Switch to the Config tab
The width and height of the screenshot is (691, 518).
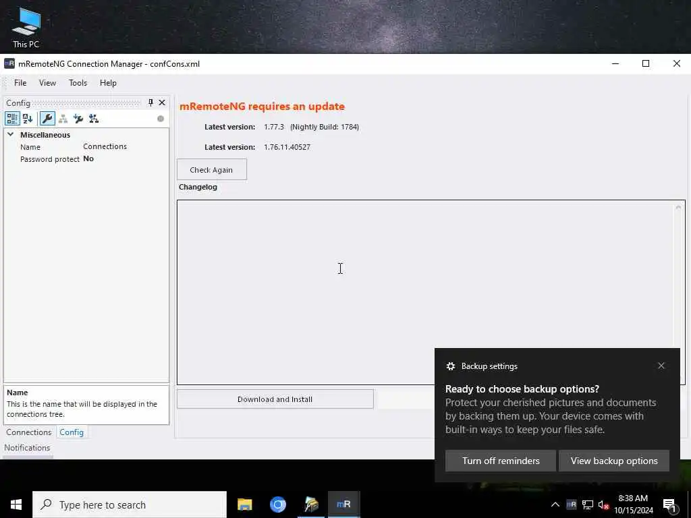tap(72, 432)
